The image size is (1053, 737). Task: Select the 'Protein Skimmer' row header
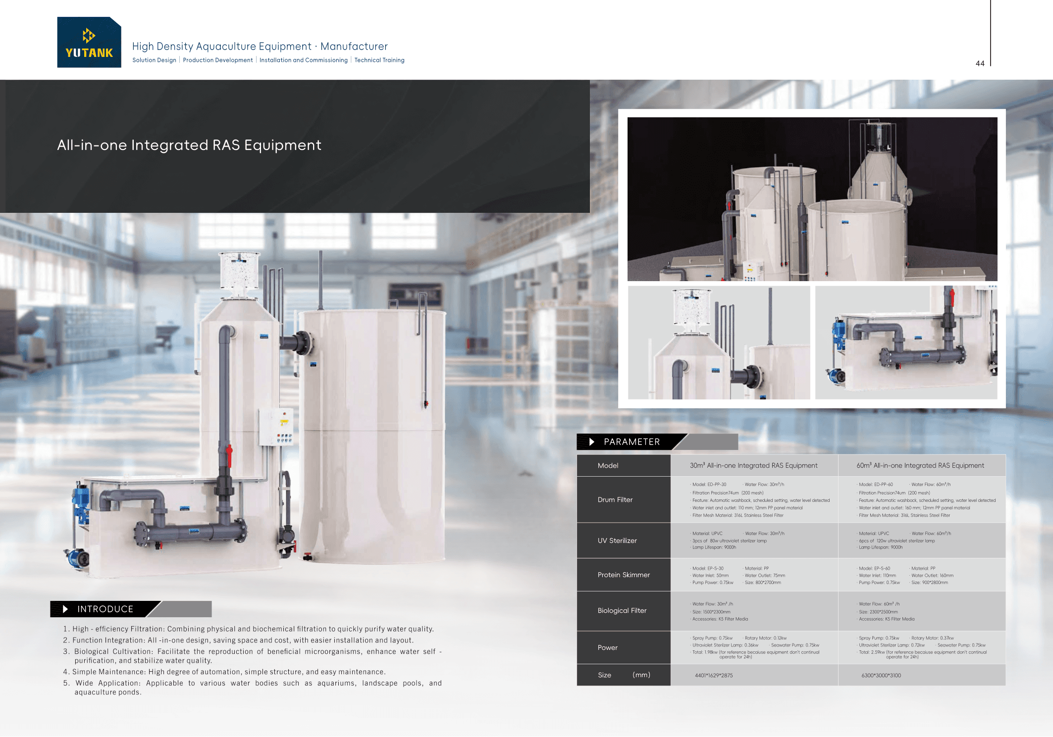[x=624, y=575]
